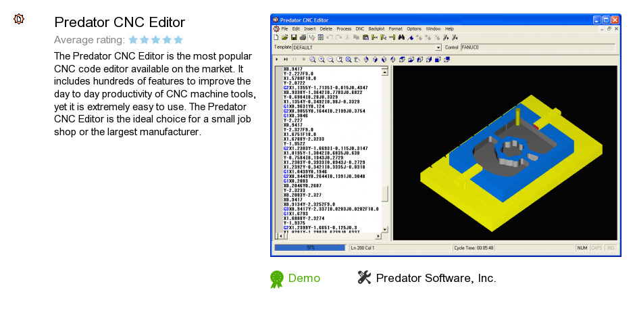The height and width of the screenshot is (309, 635).
Task: Close the inner document with small X
Action: 616,29
